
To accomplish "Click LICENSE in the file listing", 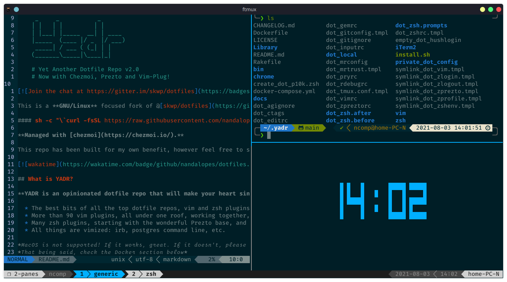I will tap(265, 40).
